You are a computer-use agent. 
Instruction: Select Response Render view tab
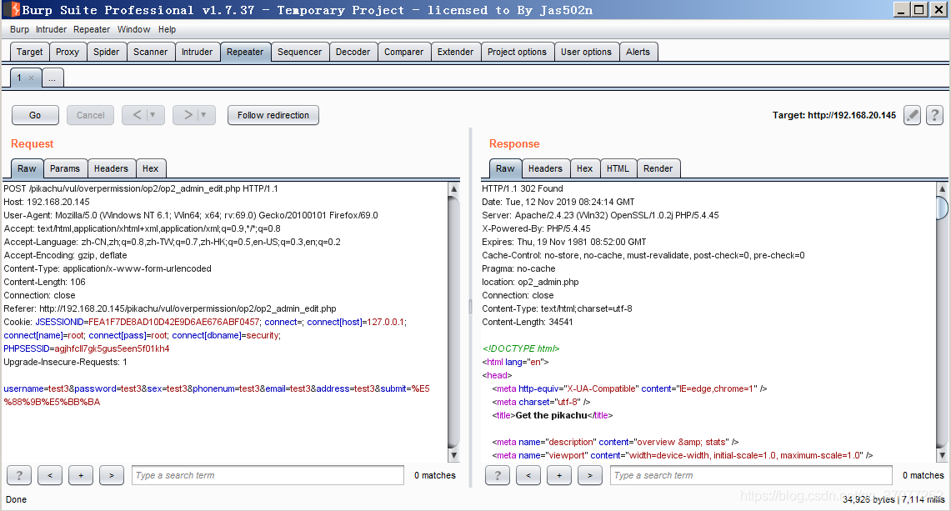pyautogui.click(x=658, y=168)
